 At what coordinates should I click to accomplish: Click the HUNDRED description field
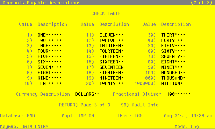[173, 73]
